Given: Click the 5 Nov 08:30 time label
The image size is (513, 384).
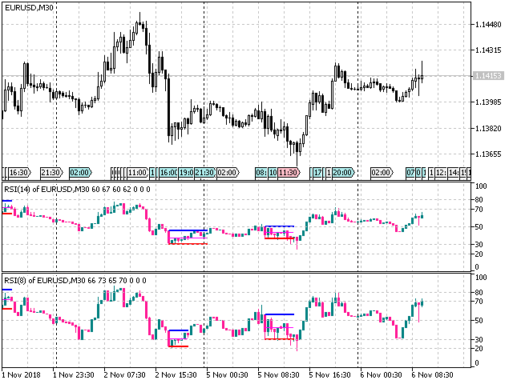Looking at the screenshot, I should (278, 374).
